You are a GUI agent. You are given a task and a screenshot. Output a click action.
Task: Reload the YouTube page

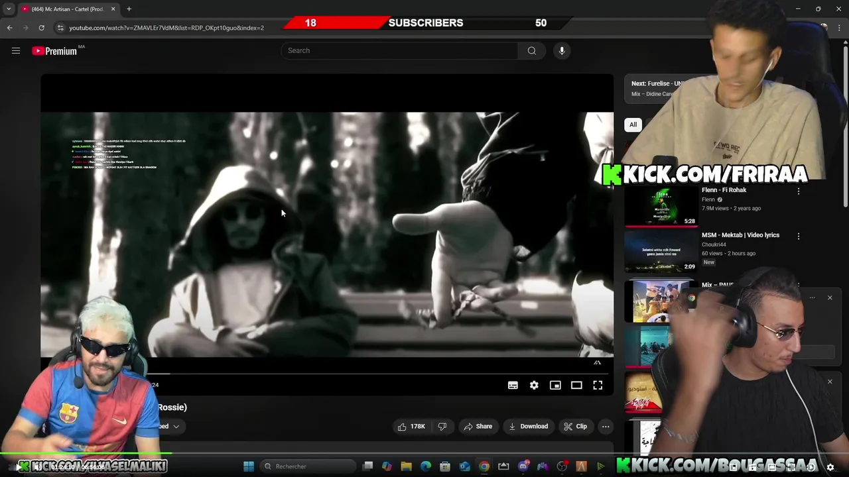click(x=41, y=28)
